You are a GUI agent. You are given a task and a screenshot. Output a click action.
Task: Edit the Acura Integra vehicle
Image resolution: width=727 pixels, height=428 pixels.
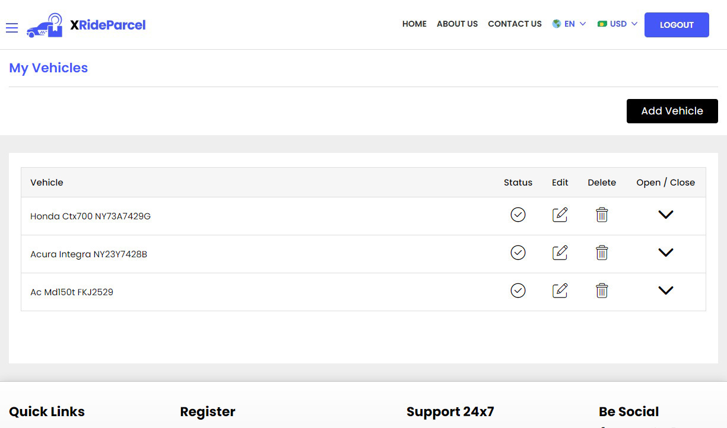click(x=560, y=253)
